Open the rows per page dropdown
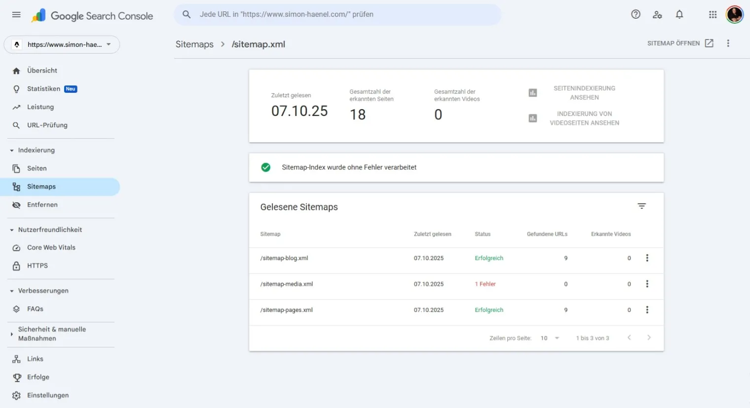 point(550,338)
